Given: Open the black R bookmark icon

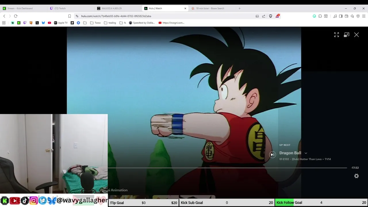Looking at the screenshot, I should tap(72, 23).
